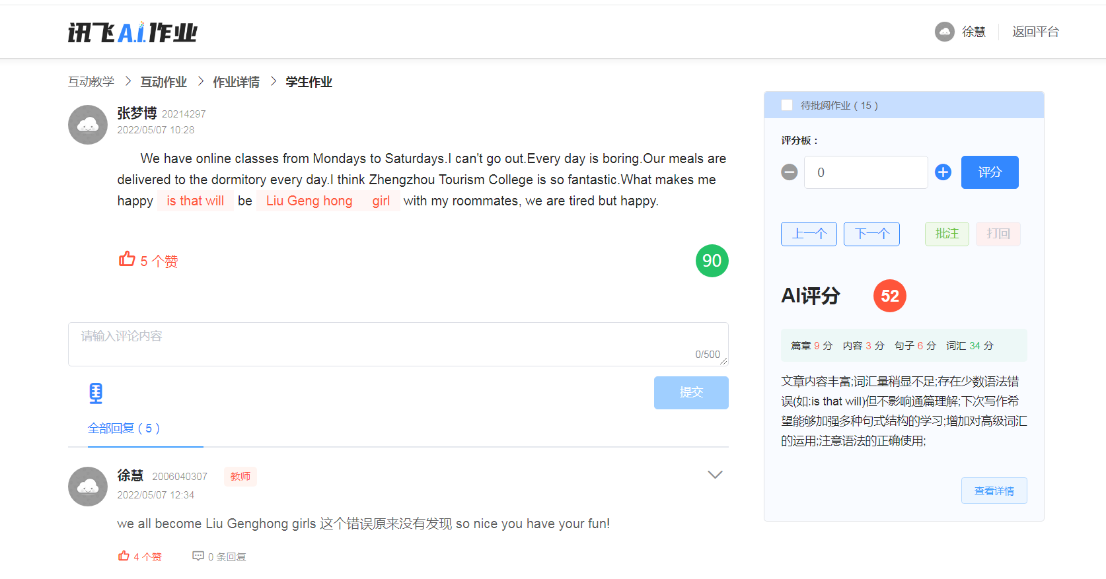
Task: Click the iFlytek AI homework logo
Action: click(x=132, y=32)
